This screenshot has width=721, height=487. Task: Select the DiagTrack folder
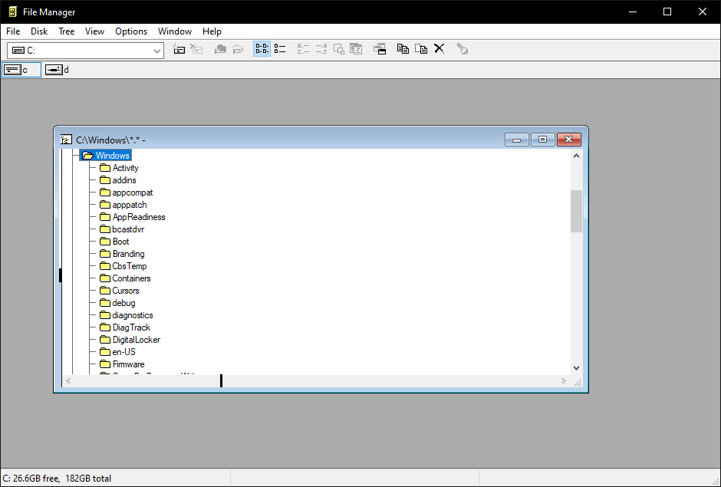125,327
